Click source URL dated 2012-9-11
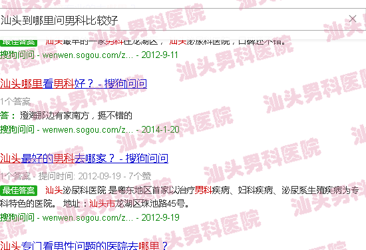This screenshot has height=250, width=366. coord(89,55)
